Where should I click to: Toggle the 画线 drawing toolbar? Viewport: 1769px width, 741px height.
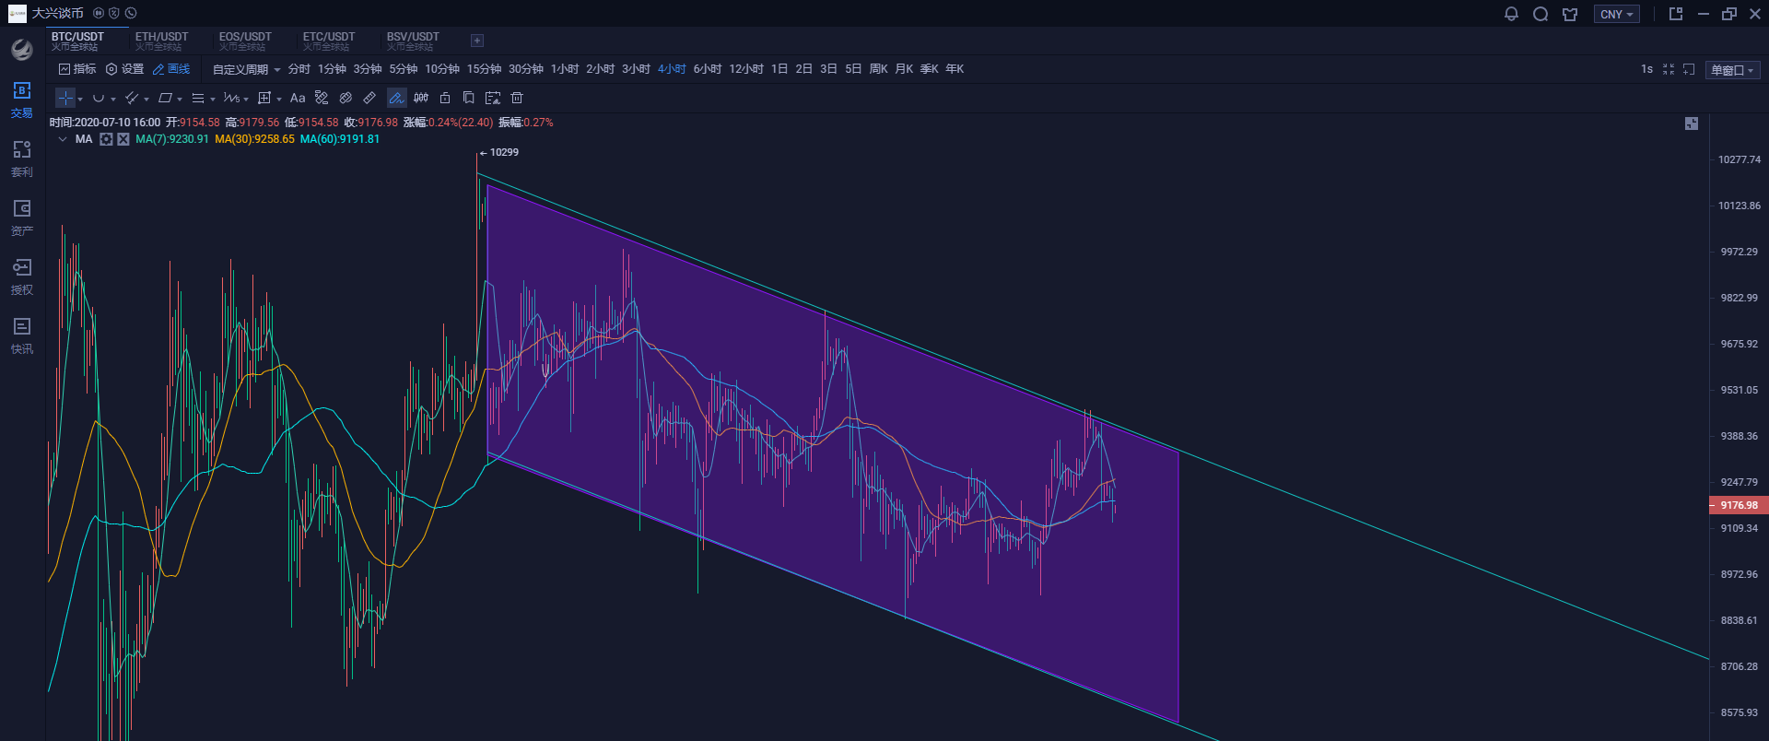click(171, 69)
